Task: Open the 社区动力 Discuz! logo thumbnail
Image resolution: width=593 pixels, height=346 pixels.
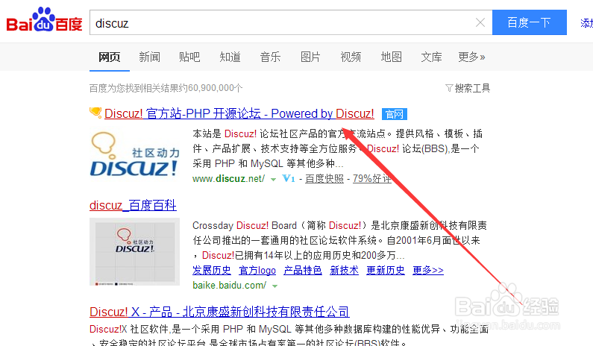Action: click(134, 154)
